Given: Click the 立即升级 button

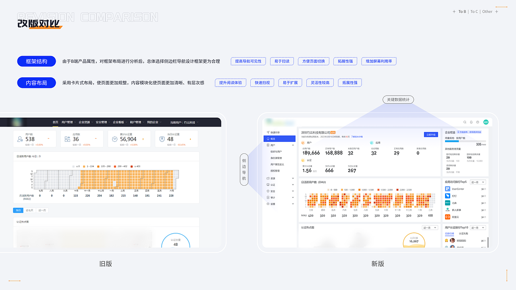Looking at the screenshot, I should point(431,135).
